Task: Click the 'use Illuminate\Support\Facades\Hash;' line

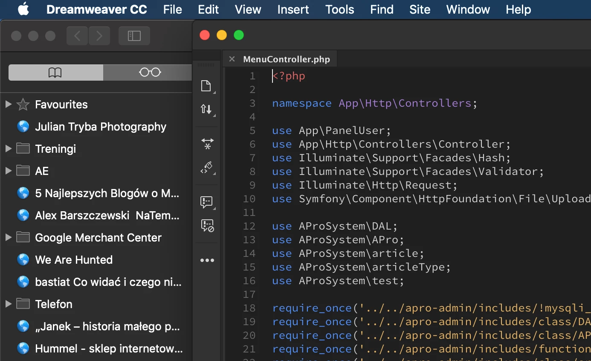Action: point(391,158)
